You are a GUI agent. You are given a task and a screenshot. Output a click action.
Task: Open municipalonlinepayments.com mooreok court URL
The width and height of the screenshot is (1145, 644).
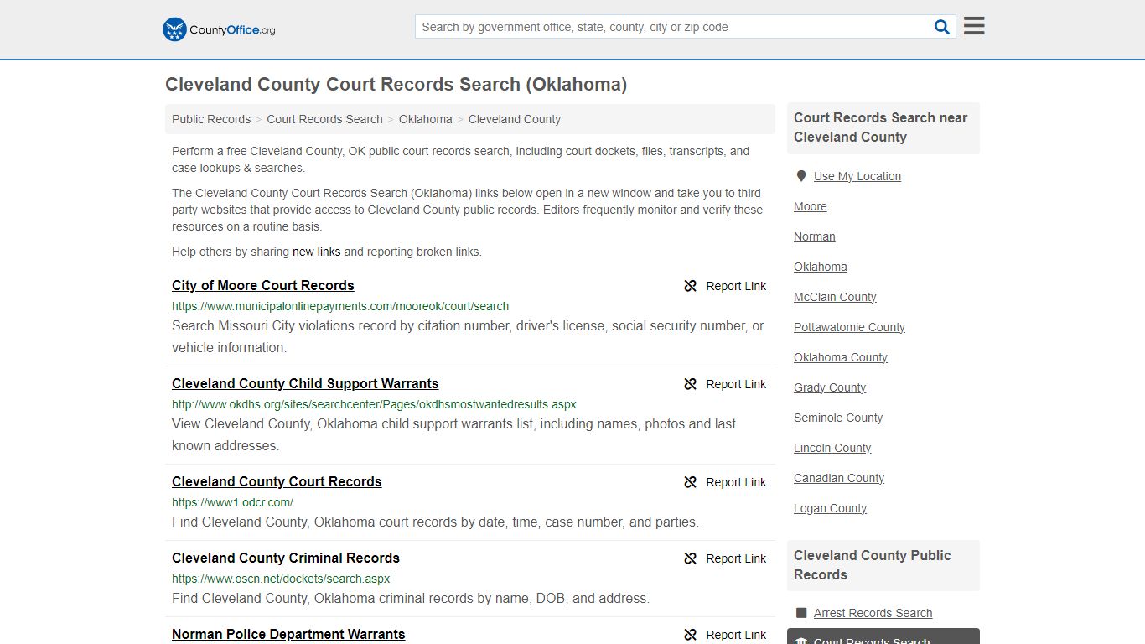[x=340, y=306]
